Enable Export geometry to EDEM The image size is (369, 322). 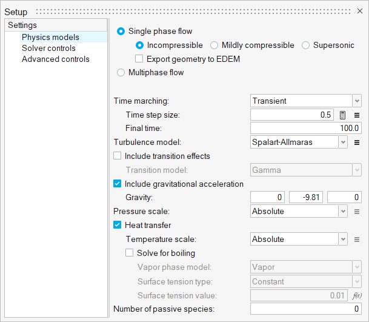pos(139,59)
